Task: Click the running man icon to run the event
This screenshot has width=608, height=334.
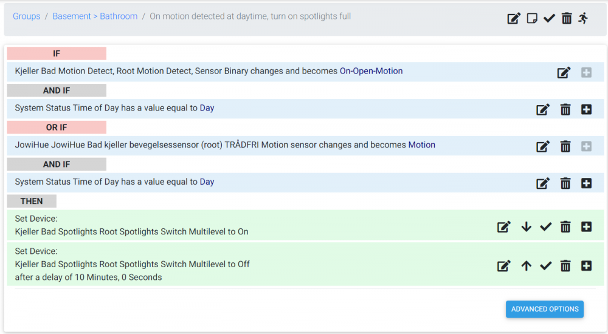Action: point(584,18)
